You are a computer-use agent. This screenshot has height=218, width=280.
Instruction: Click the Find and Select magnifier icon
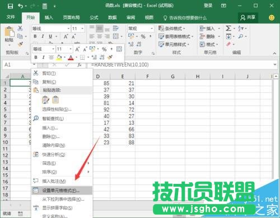(x=241, y=36)
